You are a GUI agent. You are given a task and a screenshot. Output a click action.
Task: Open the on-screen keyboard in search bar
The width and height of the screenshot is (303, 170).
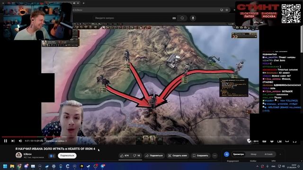click(174, 18)
